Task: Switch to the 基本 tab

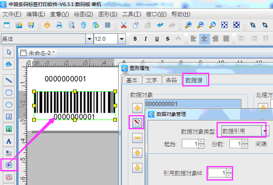Action: coord(132,80)
